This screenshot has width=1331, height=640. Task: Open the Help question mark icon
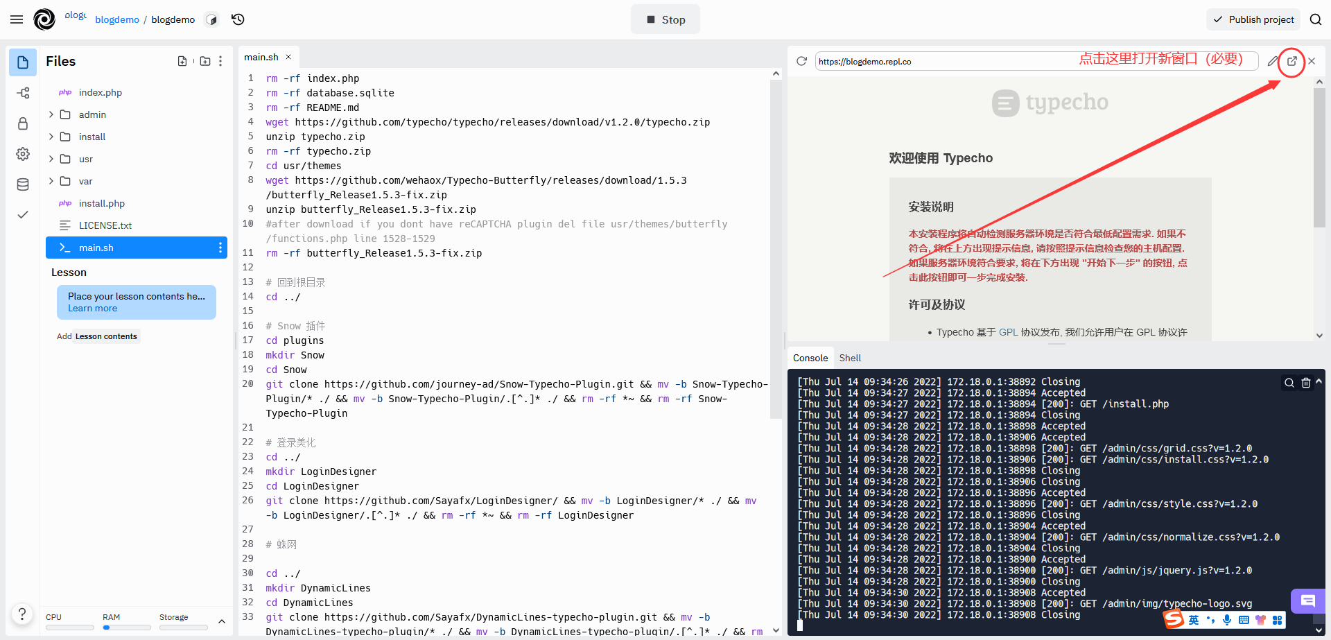click(22, 614)
